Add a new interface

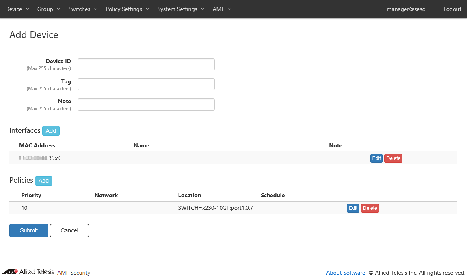51,131
